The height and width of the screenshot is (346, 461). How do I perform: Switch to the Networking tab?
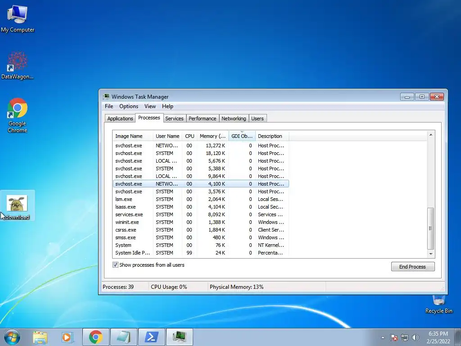tap(234, 118)
